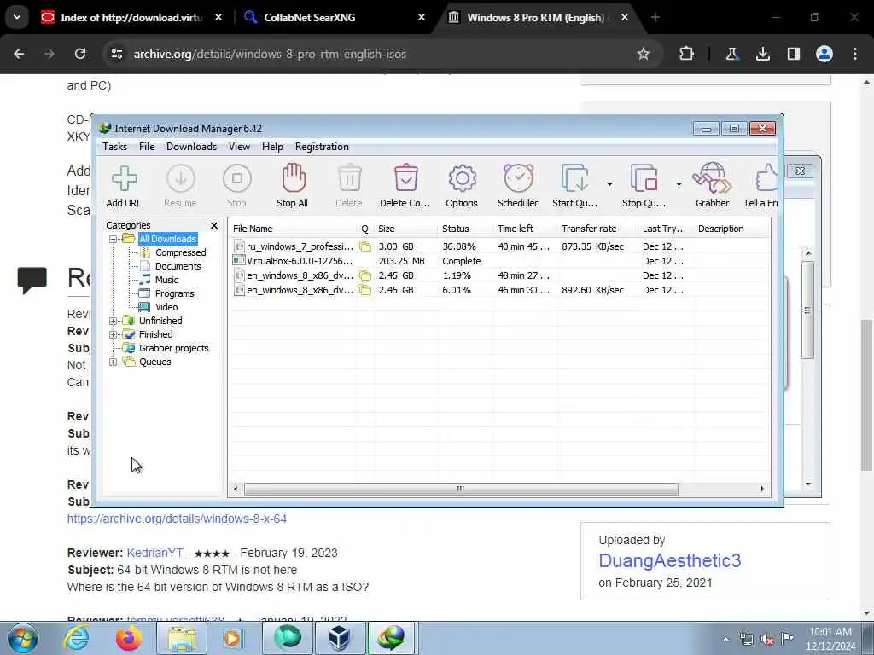
Task: Sort by Size column header
Action: 405,229
